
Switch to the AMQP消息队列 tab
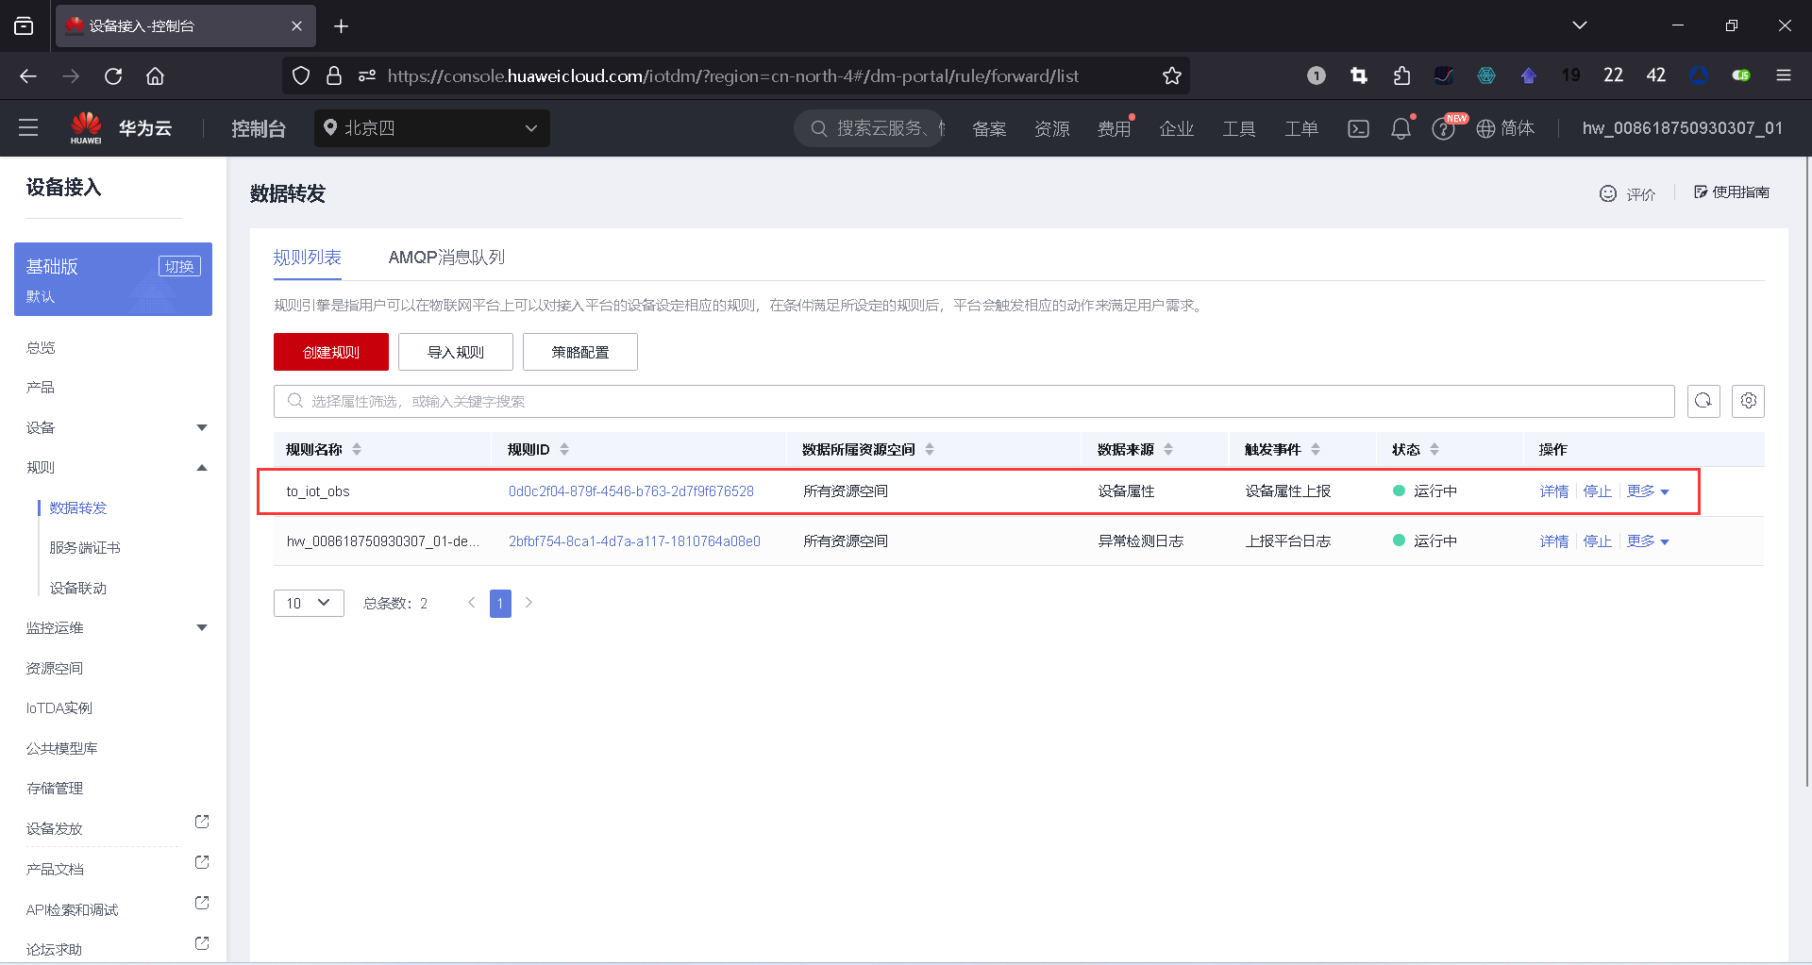(x=446, y=257)
